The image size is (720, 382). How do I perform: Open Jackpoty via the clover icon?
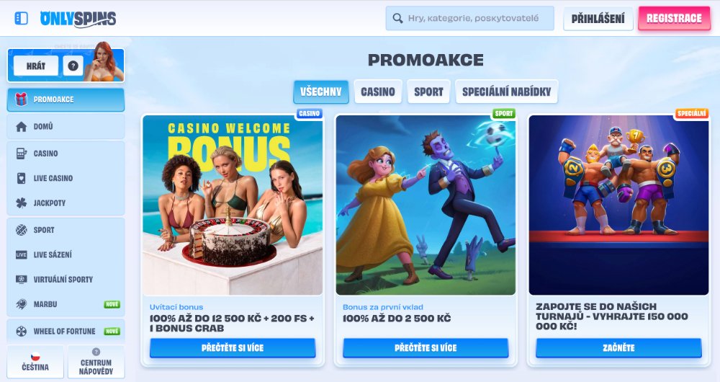21,203
